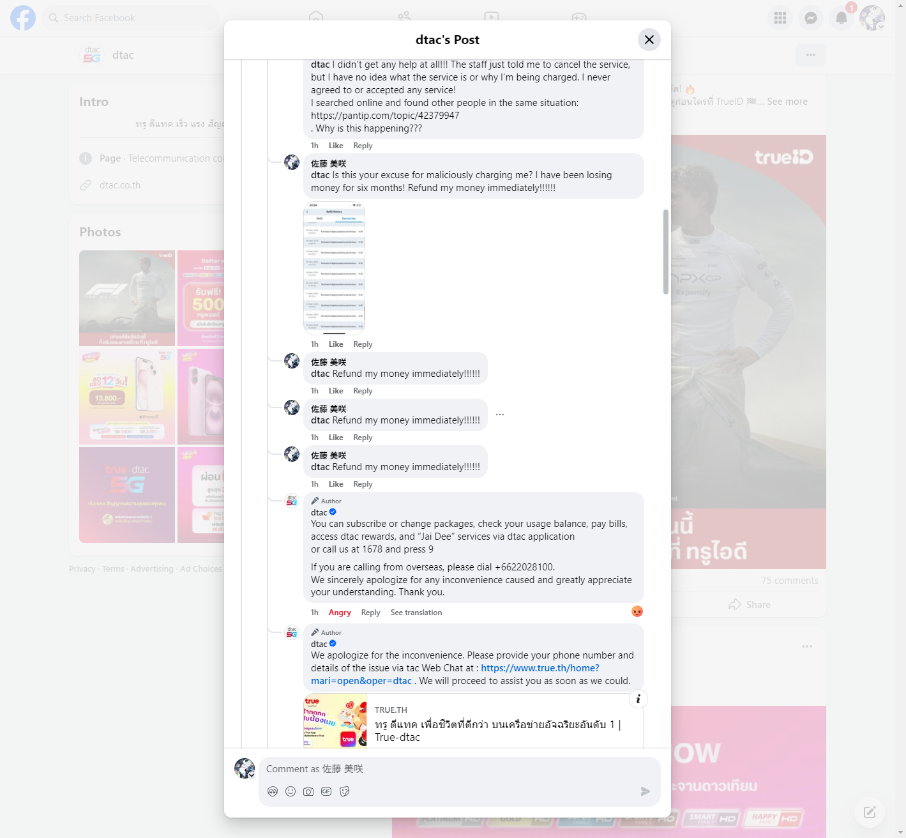Click See more on the background post
Viewport: 906px width, 838px height.
(787, 102)
